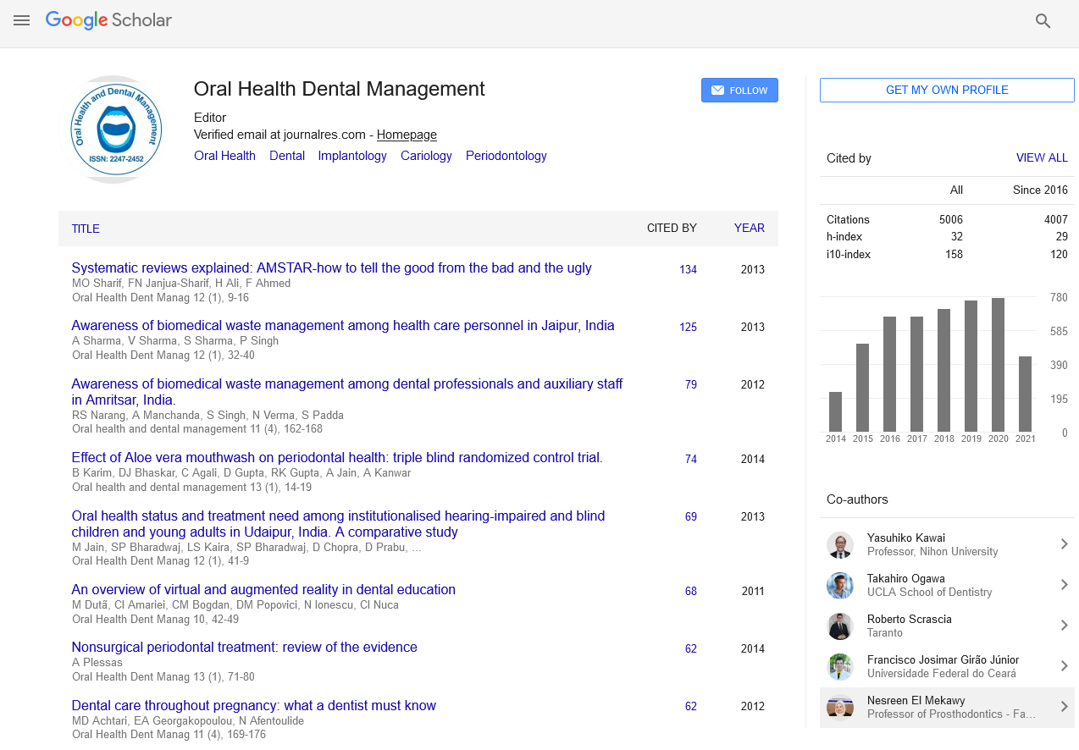Sort publications by Year column
The width and height of the screenshot is (1079, 750).
[749, 229]
